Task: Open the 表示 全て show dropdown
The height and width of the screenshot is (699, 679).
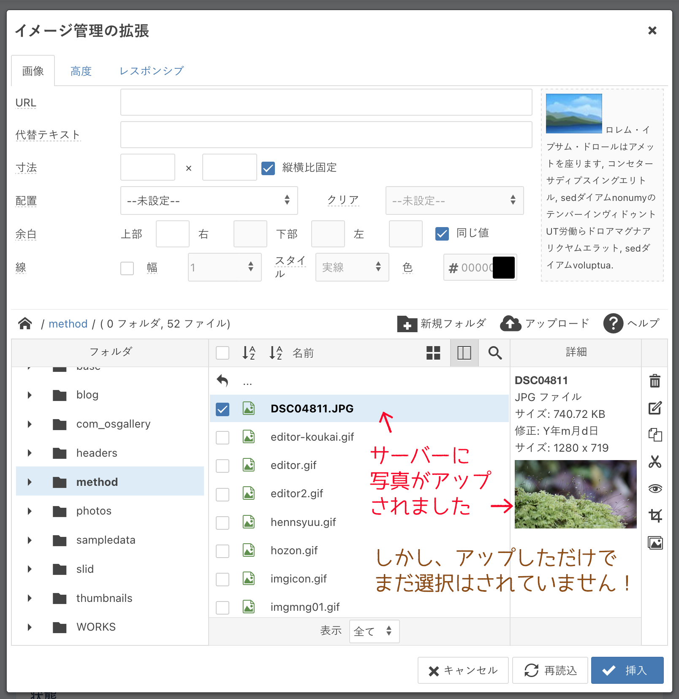Action: (374, 631)
